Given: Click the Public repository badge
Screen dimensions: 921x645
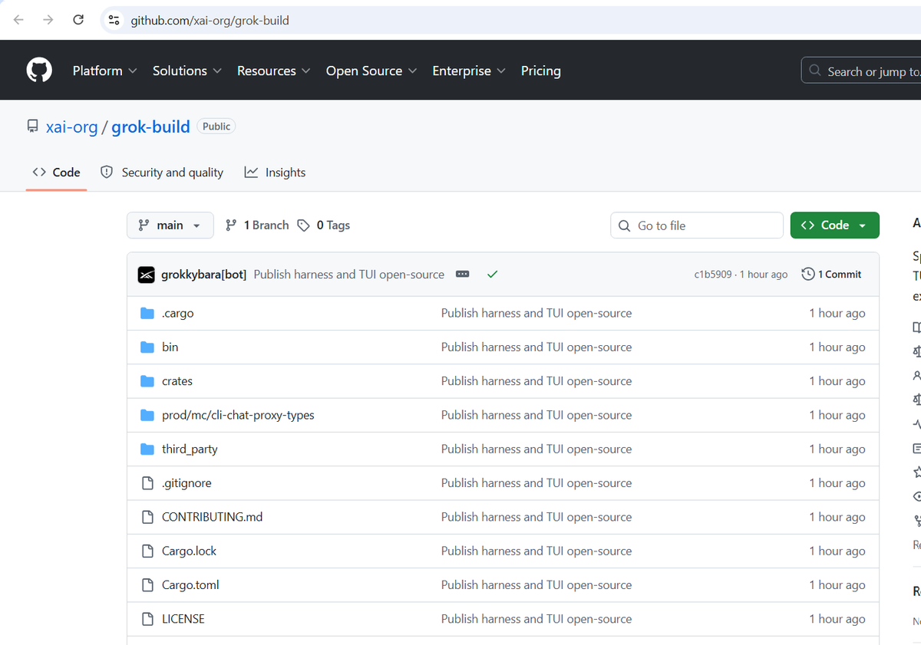Looking at the screenshot, I should pos(216,127).
